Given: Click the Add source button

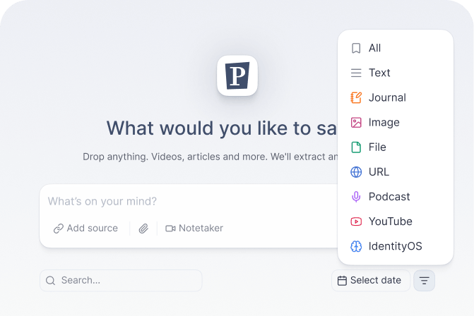Looking at the screenshot, I should (86, 228).
